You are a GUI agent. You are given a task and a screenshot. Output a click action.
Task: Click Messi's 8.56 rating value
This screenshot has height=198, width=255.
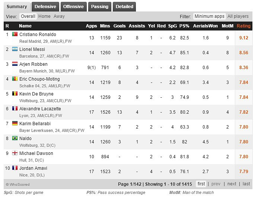click(243, 53)
